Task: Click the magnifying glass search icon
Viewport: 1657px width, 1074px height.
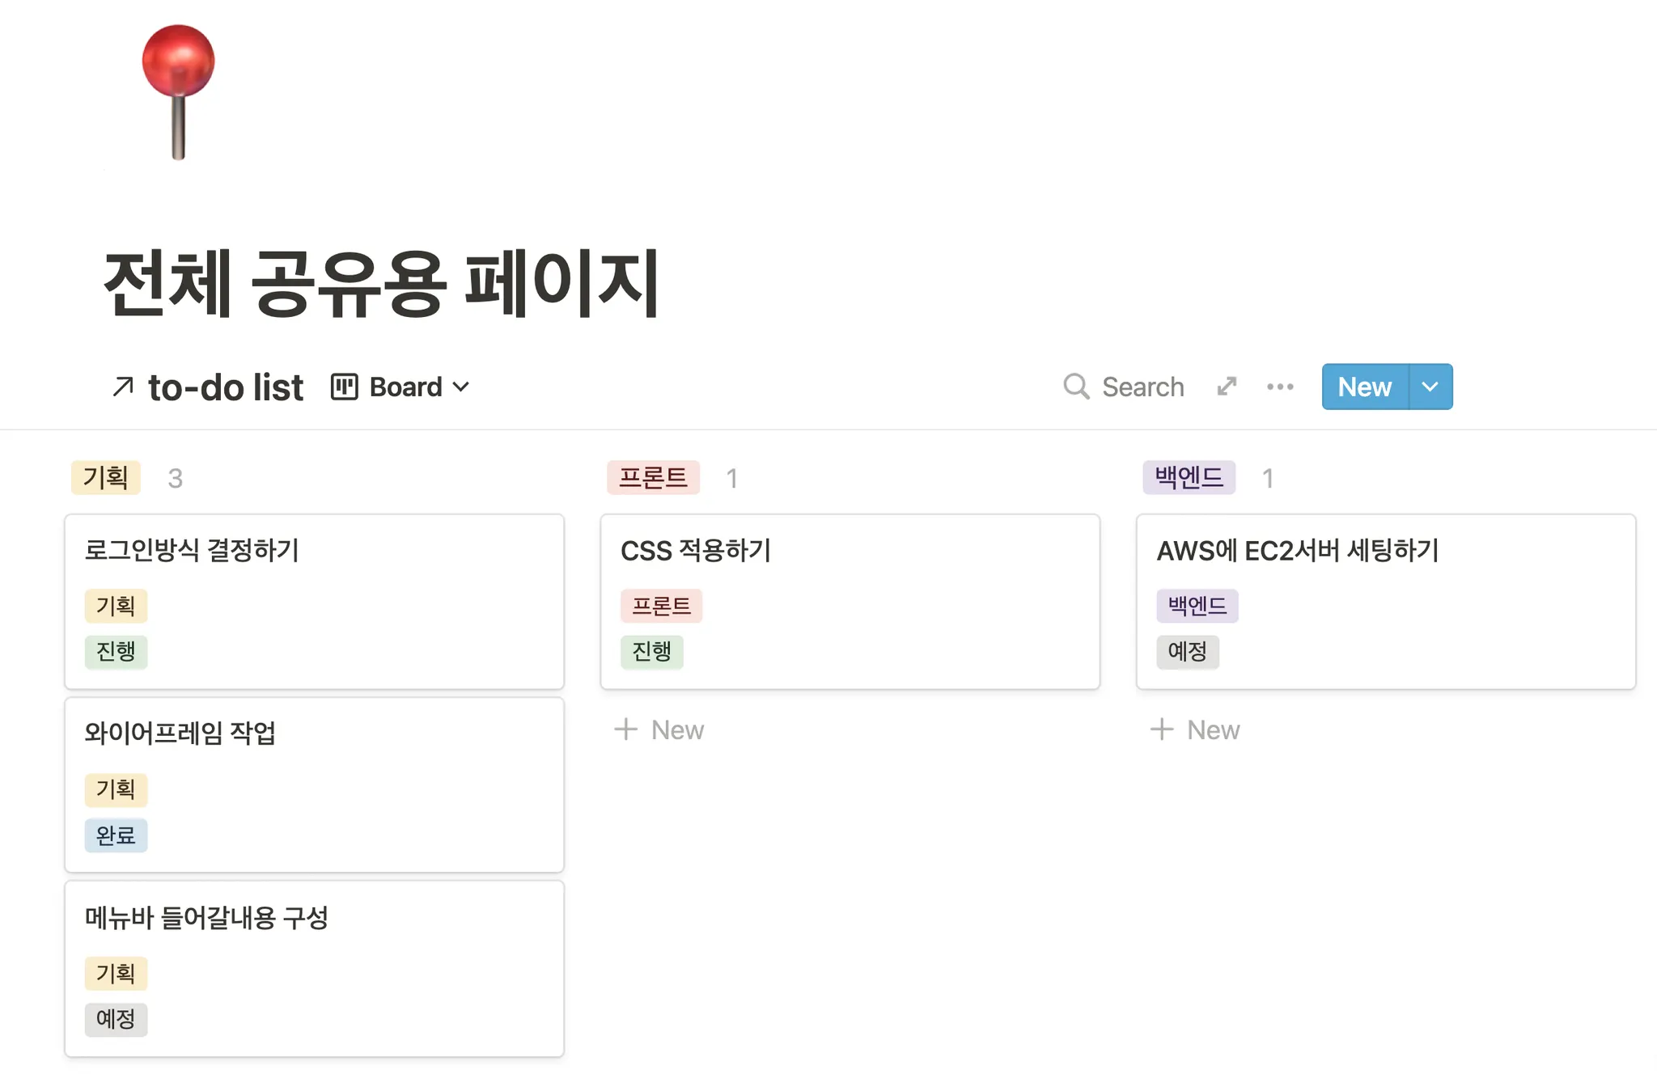Action: click(1075, 387)
